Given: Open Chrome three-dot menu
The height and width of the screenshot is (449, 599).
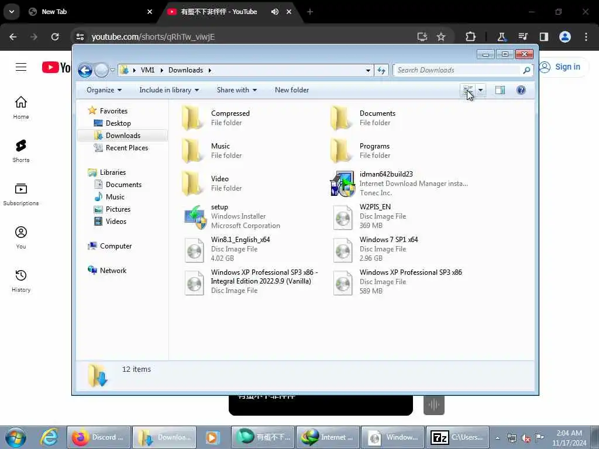Looking at the screenshot, I should (x=586, y=37).
